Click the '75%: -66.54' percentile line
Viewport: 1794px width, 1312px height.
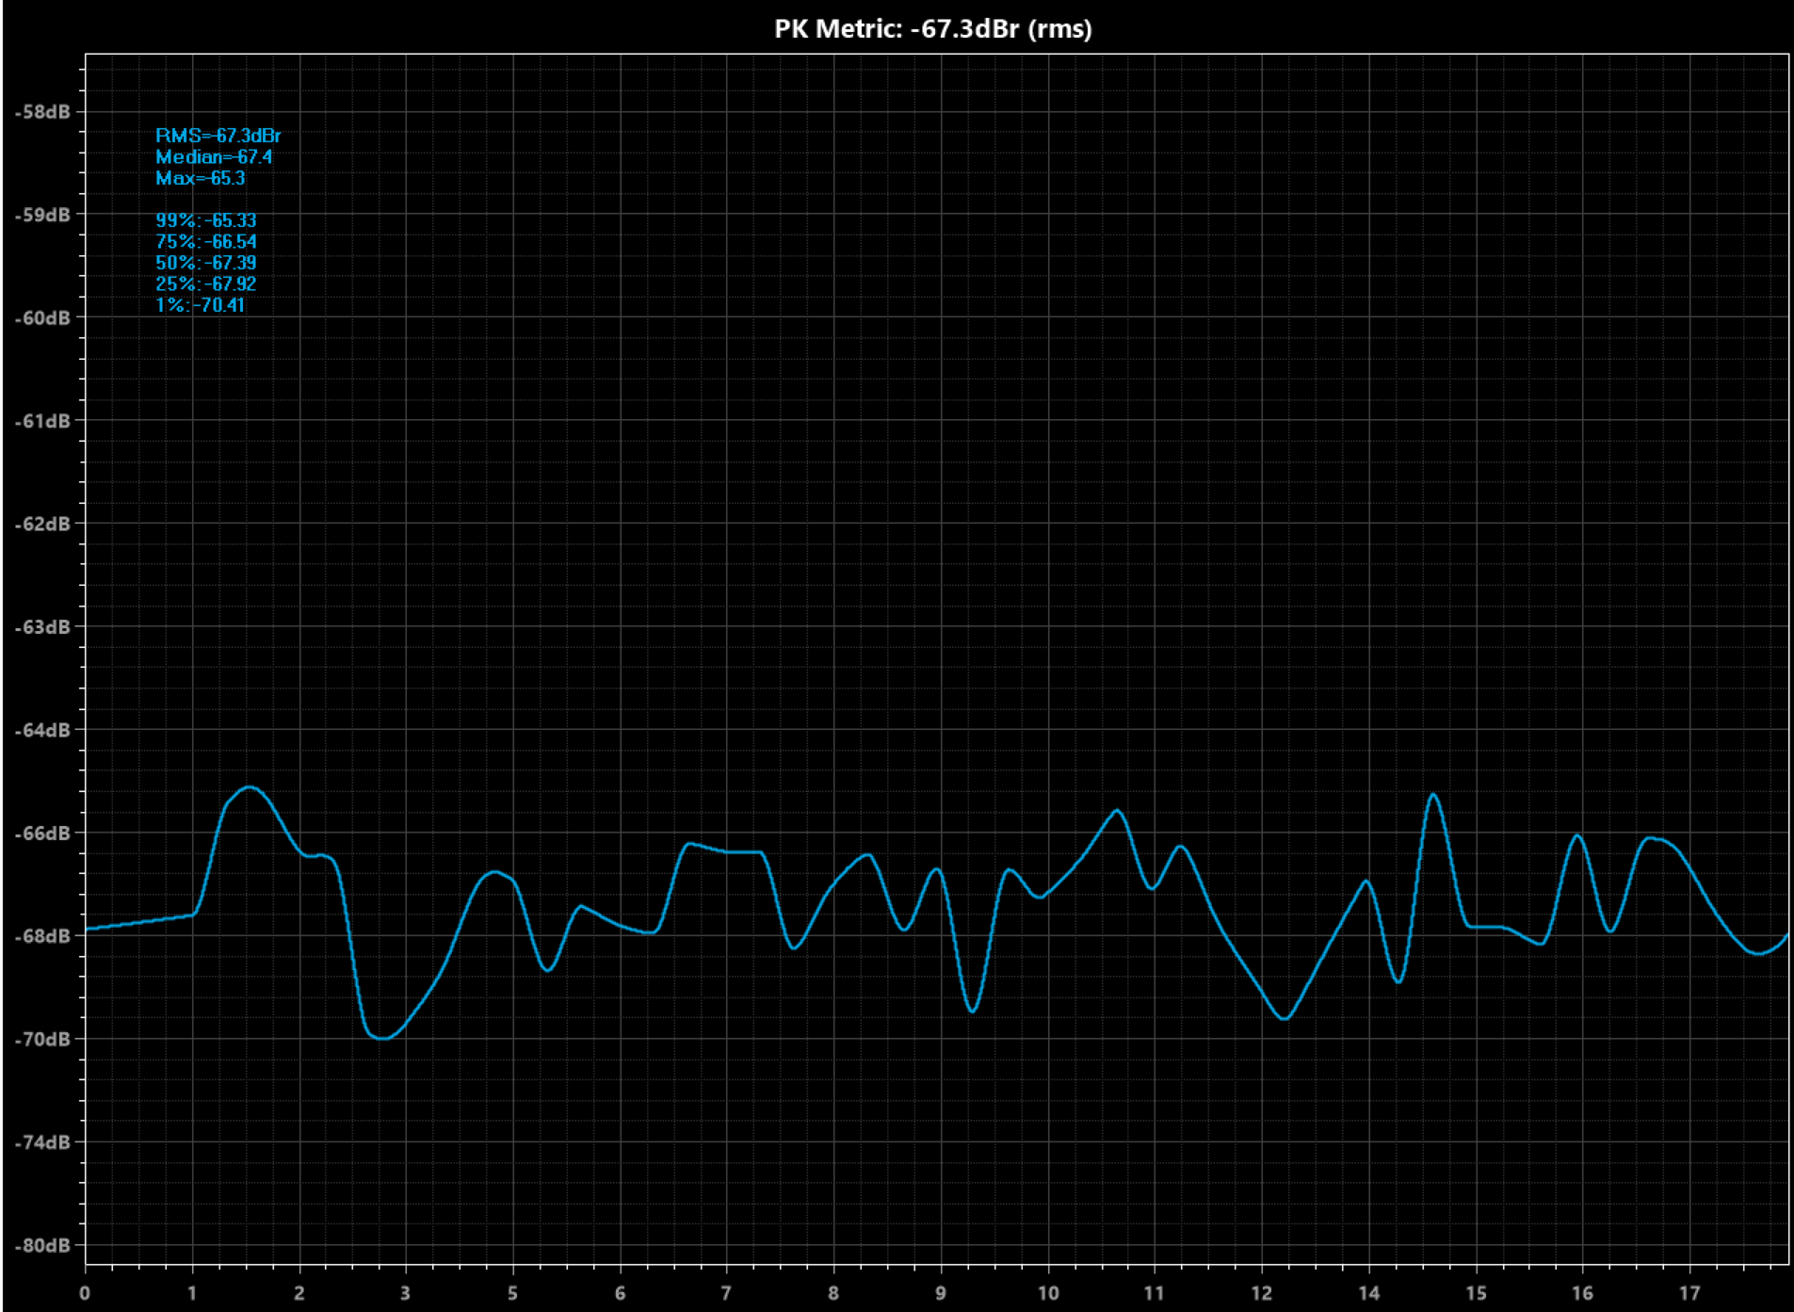[205, 241]
